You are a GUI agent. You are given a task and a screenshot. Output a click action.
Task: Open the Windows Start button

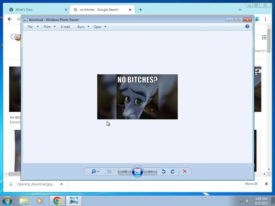[7, 201]
